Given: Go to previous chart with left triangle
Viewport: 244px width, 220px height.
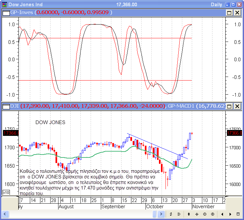Looking at the screenshot, I should point(222,214).
